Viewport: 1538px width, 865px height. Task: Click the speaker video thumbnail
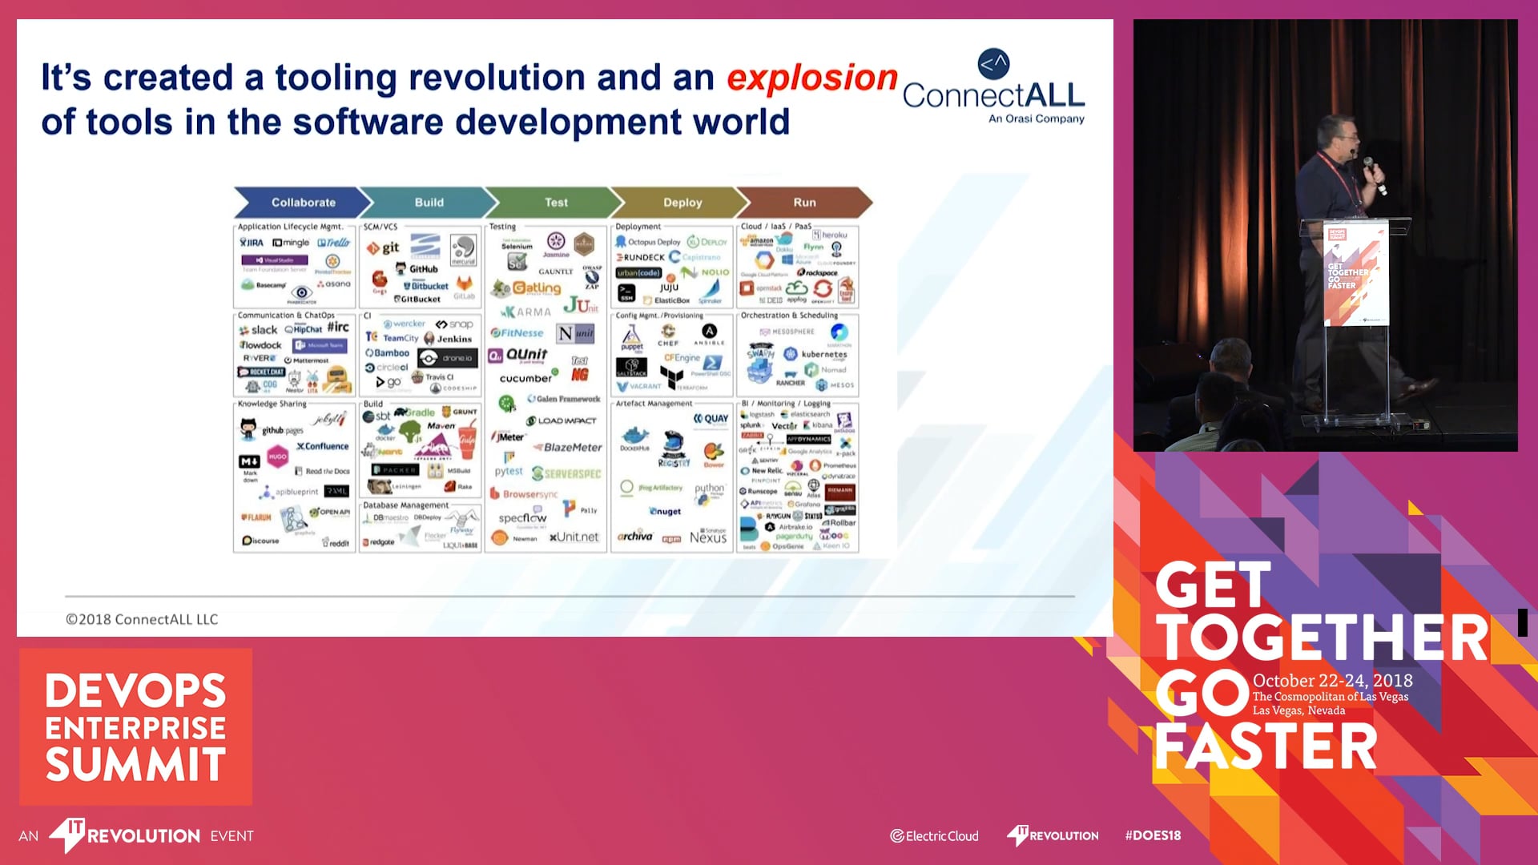1325,235
